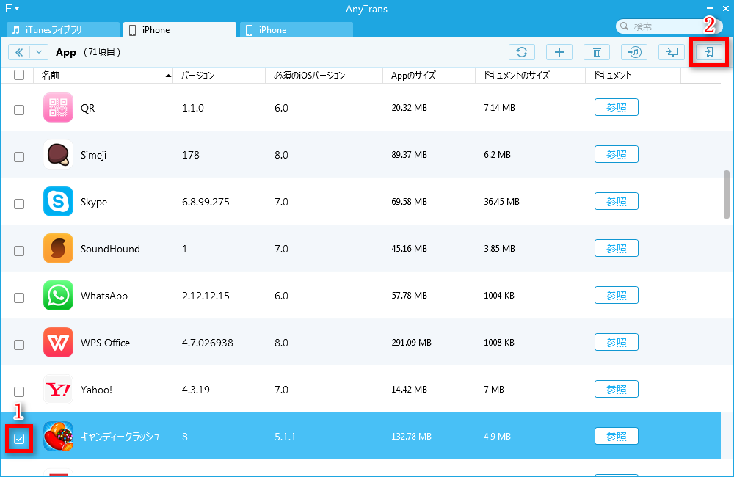This screenshot has width=734, height=477.
Task: Uncheck the キャンディークラッシュ row checkbox
Action: click(19, 439)
